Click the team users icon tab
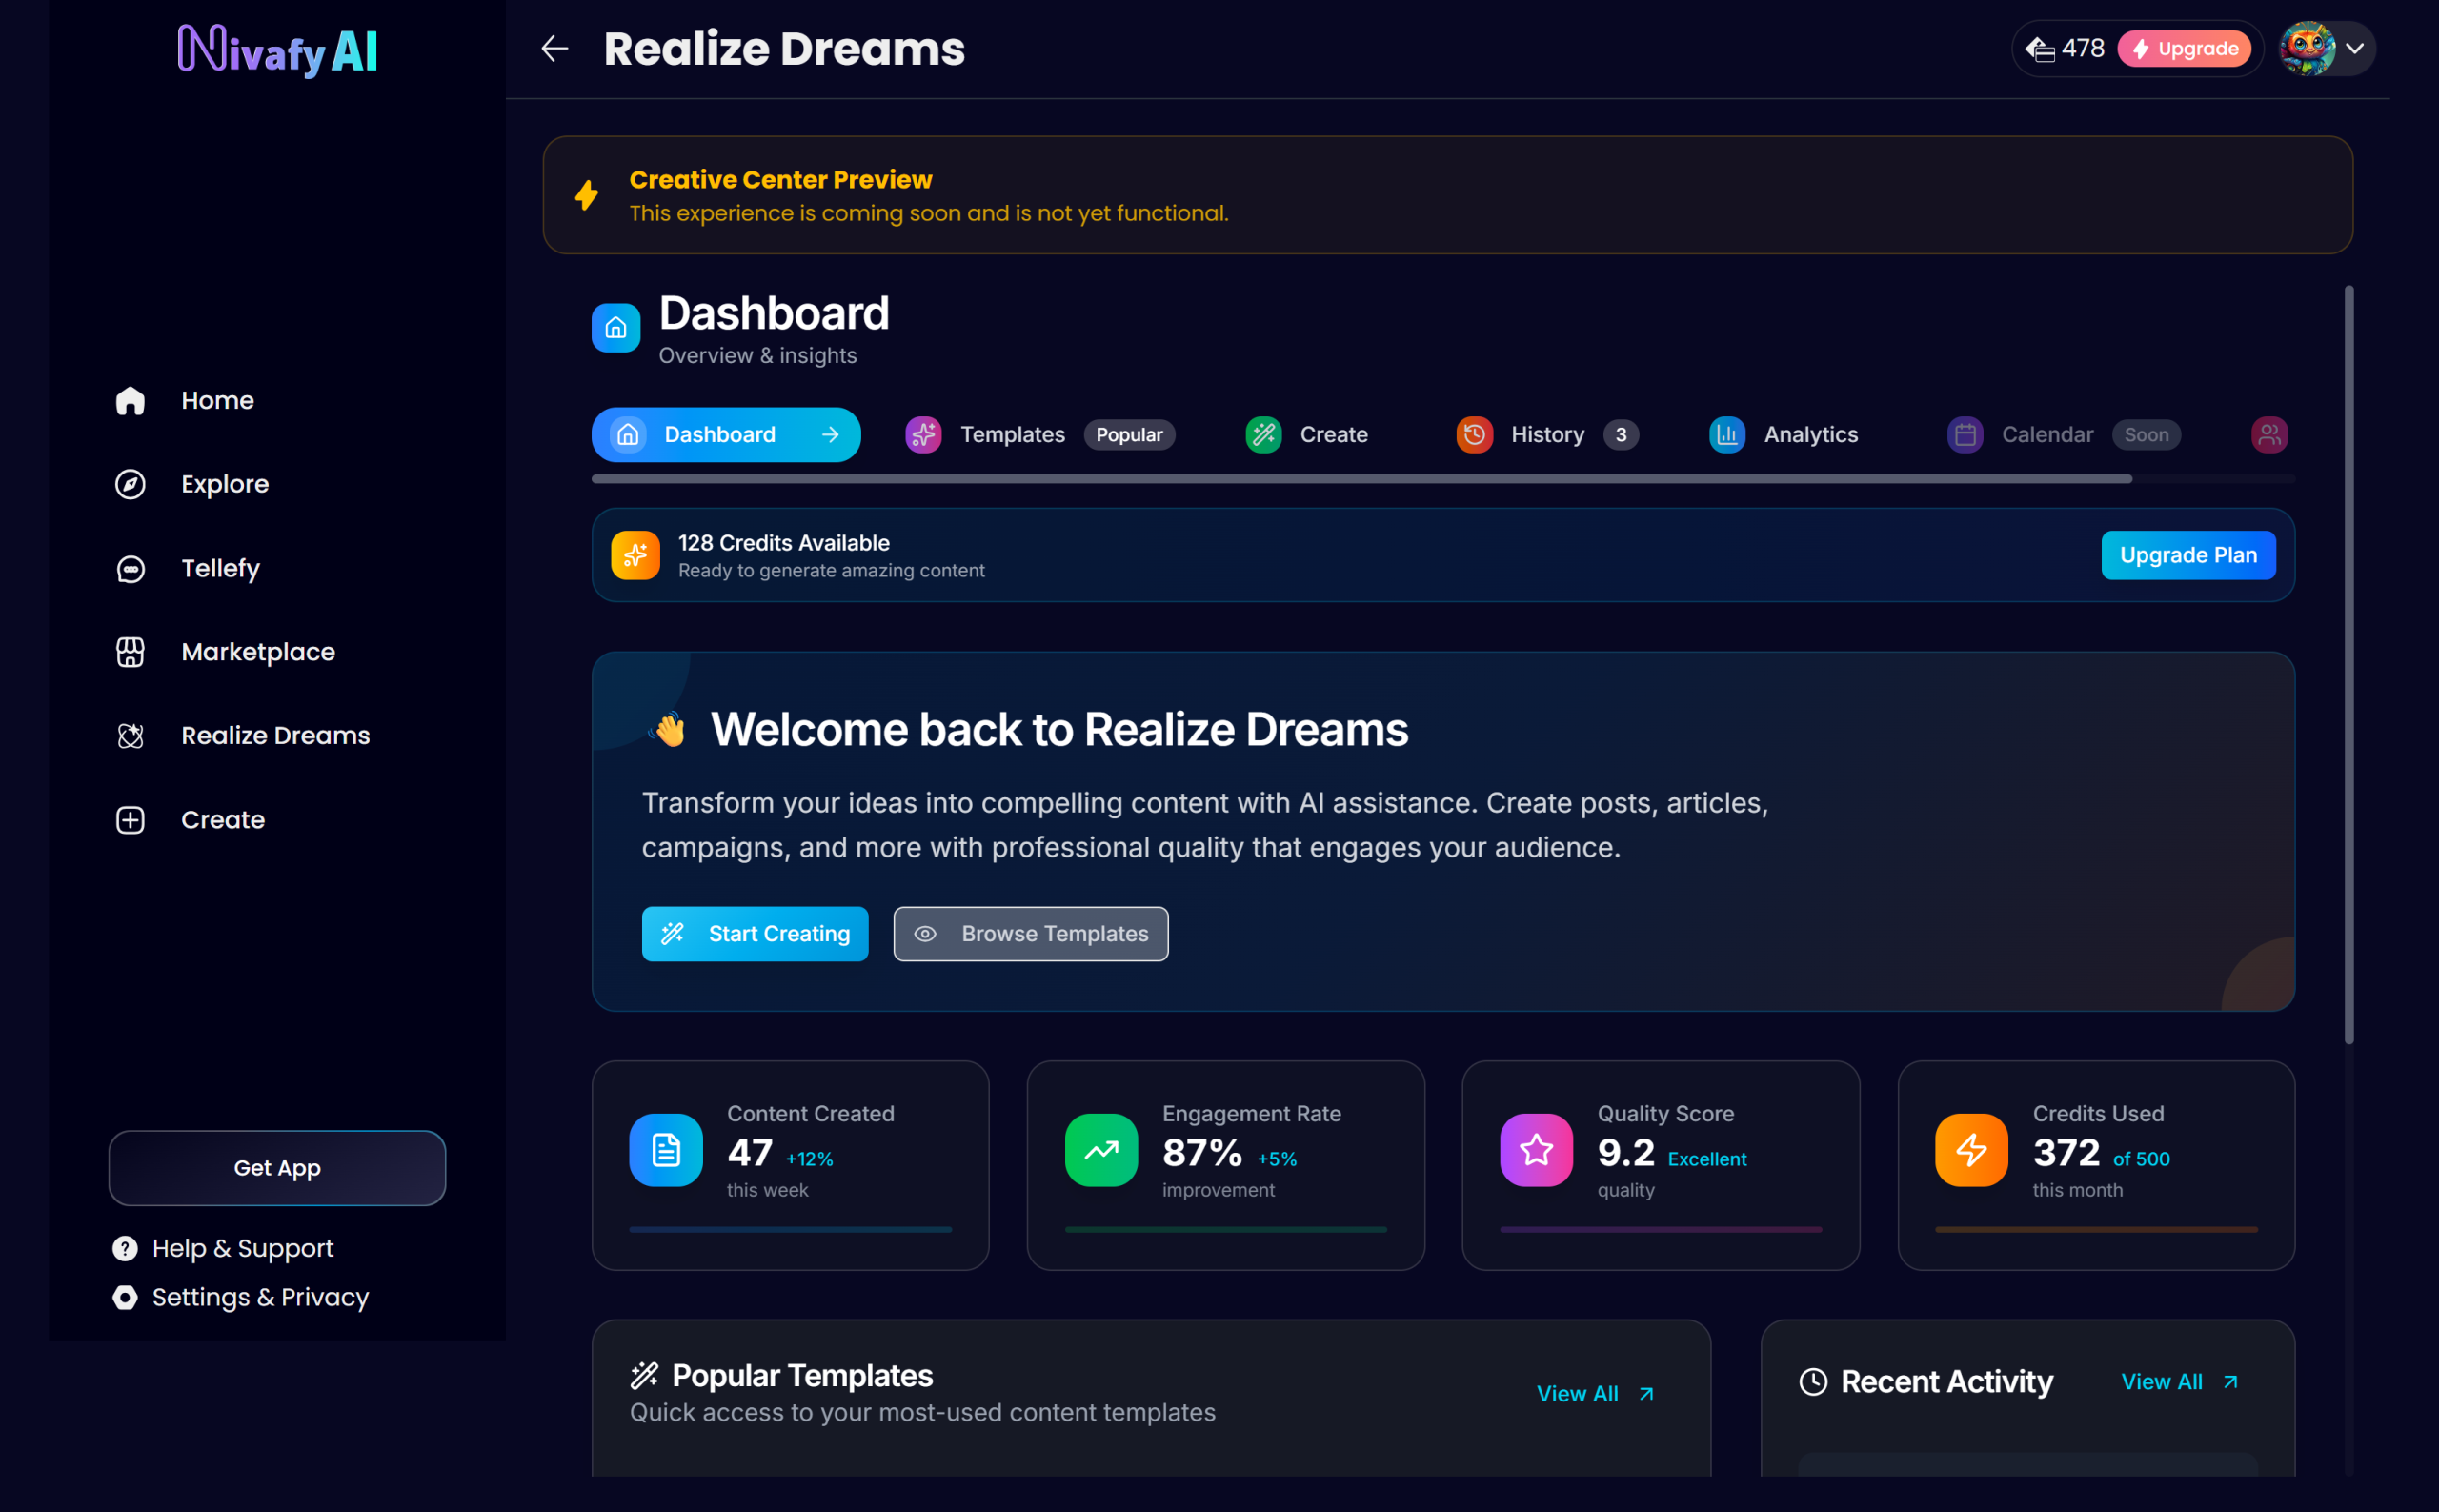Viewport: 2439px width, 1512px height. (2269, 434)
